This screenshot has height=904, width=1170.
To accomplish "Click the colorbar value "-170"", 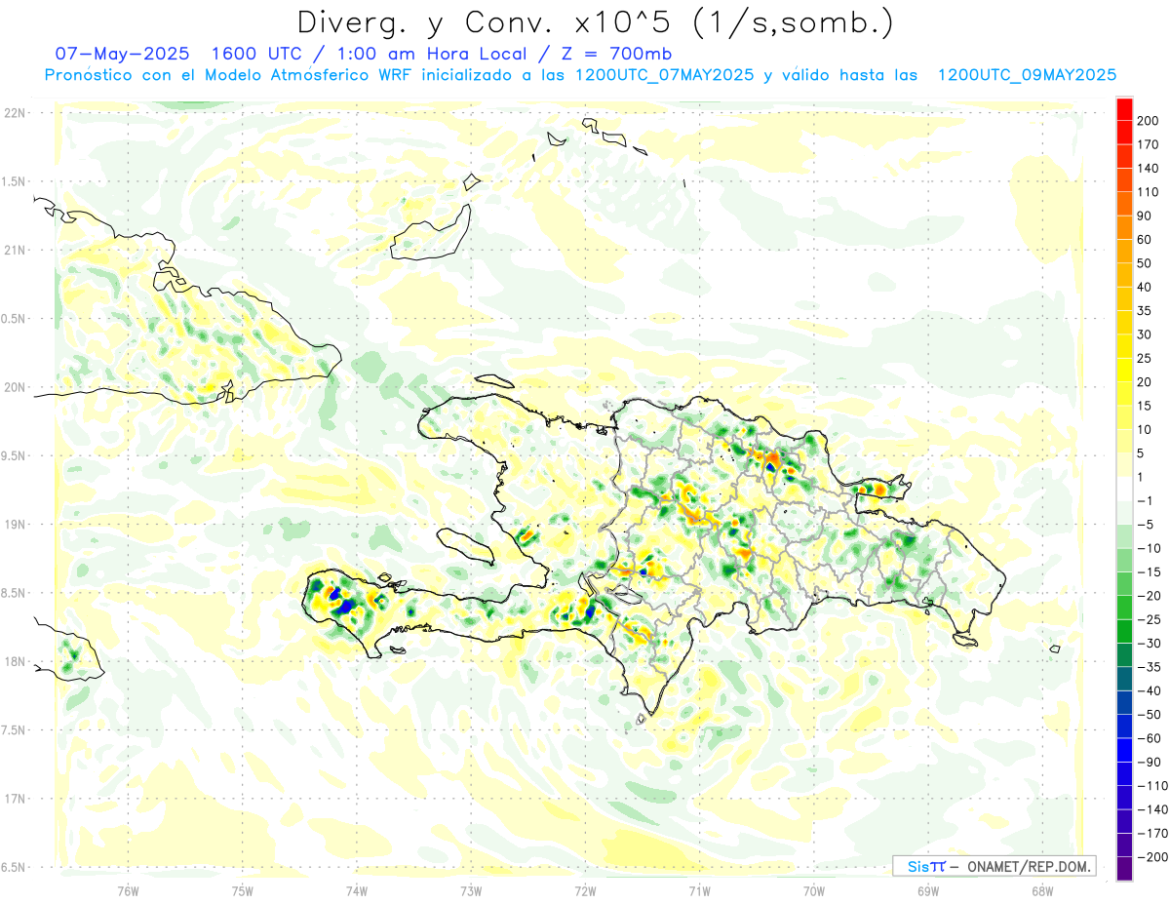I will pyautogui.click(x=1151, y=833).
